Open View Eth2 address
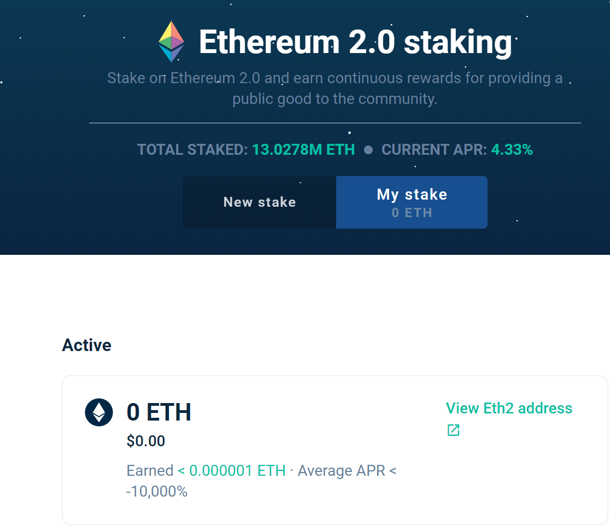This screenshot has height=525, width=610. pos(509,408)
